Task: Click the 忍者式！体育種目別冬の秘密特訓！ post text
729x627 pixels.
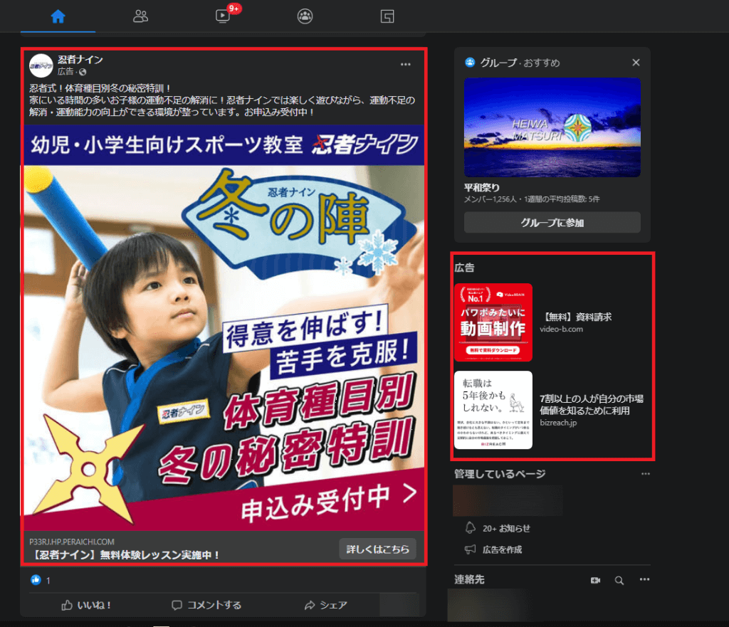Action: [100, 88]
